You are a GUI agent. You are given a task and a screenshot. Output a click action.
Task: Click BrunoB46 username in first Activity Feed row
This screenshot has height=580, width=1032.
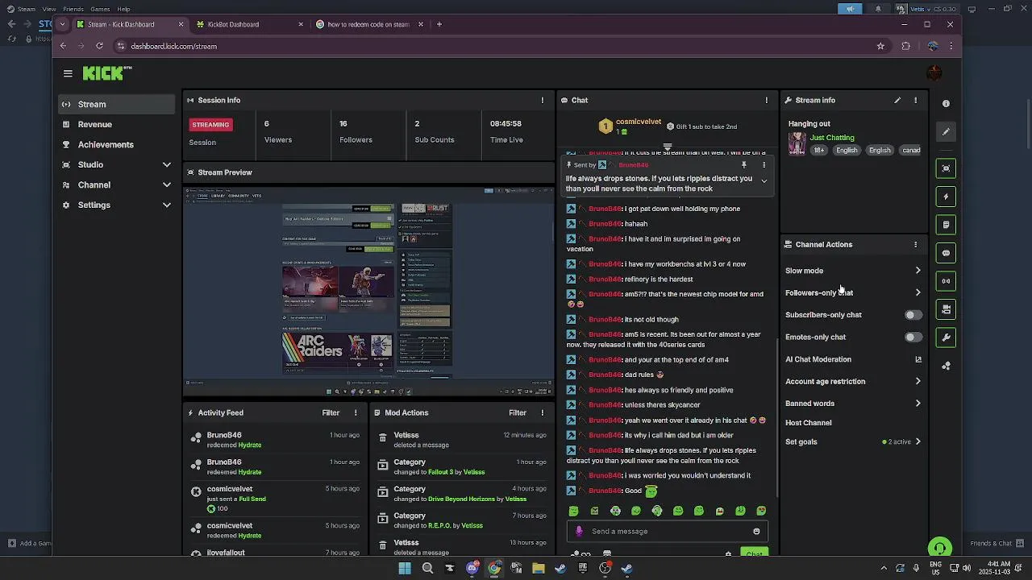[x=224, y=435]
